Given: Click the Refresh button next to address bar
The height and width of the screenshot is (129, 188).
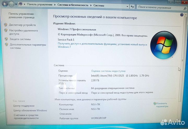Looking at the screenshot, I should 132,7.
